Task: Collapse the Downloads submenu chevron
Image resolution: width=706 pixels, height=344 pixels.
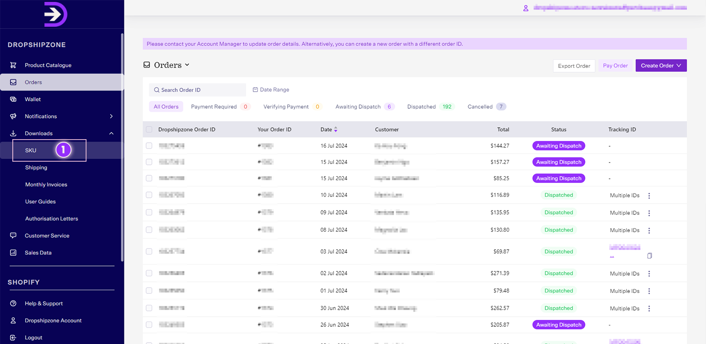Action: click(111, 133)
